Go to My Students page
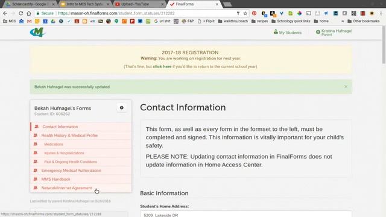The height and width of the screenshot is (217, 386). [287, 32]
